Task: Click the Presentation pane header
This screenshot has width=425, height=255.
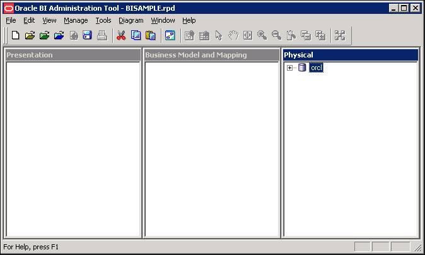Action: (73, 55)
